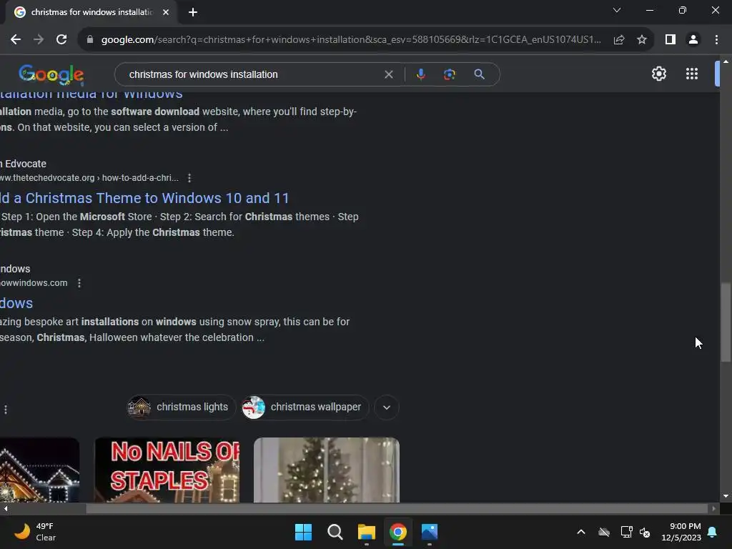Viewport: 732px width, 549px height.
Task: Open the network display tray icon
Action: 626,532
